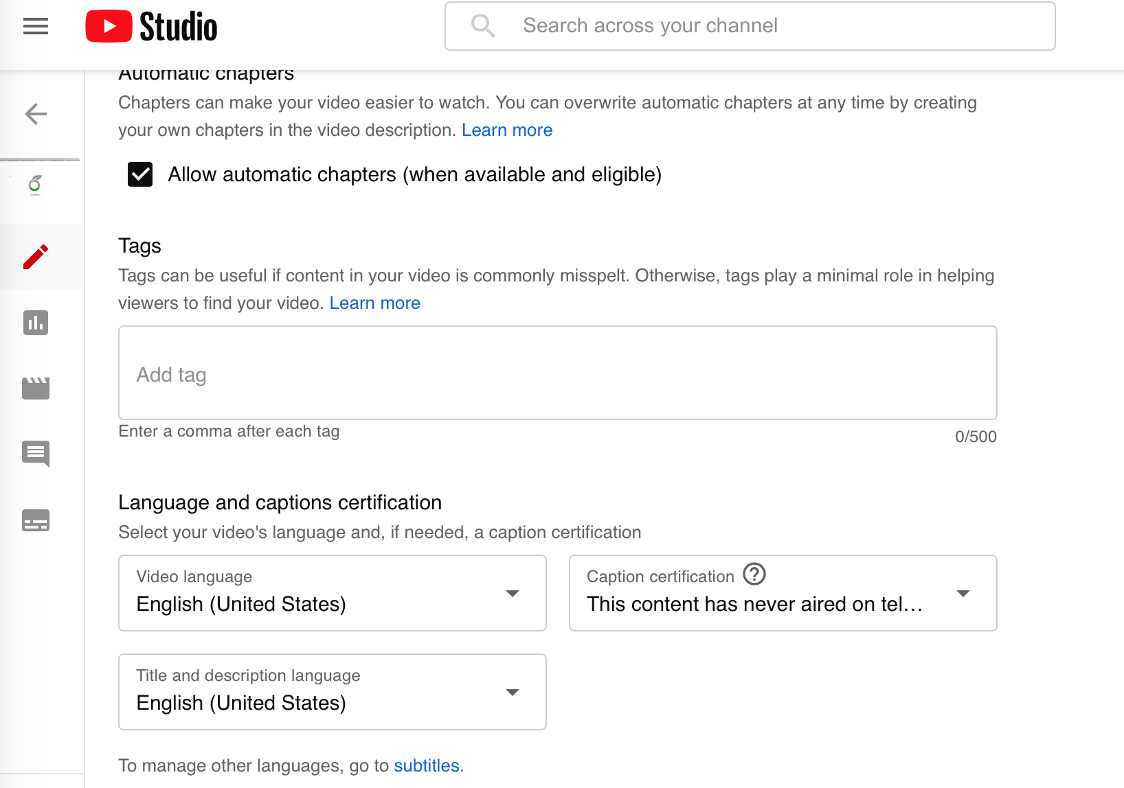Open the Analytics bar chart icon
Viewport: 1124px width, 788px height.
tap(36, 323)
